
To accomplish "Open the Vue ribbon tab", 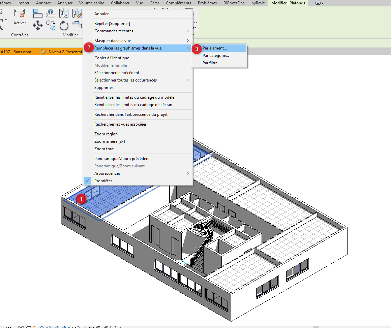I will pyautogui.click(x=140, y=3).
